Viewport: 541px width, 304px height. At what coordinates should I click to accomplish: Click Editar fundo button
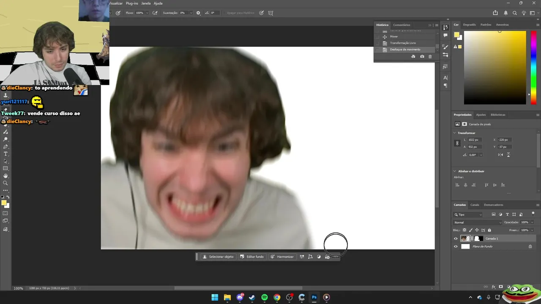click(x=252, y=257)
